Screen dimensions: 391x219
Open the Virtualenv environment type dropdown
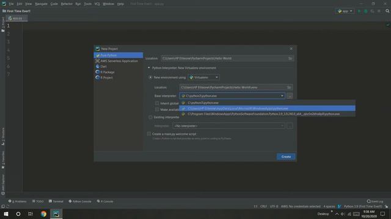click(203, 77)
